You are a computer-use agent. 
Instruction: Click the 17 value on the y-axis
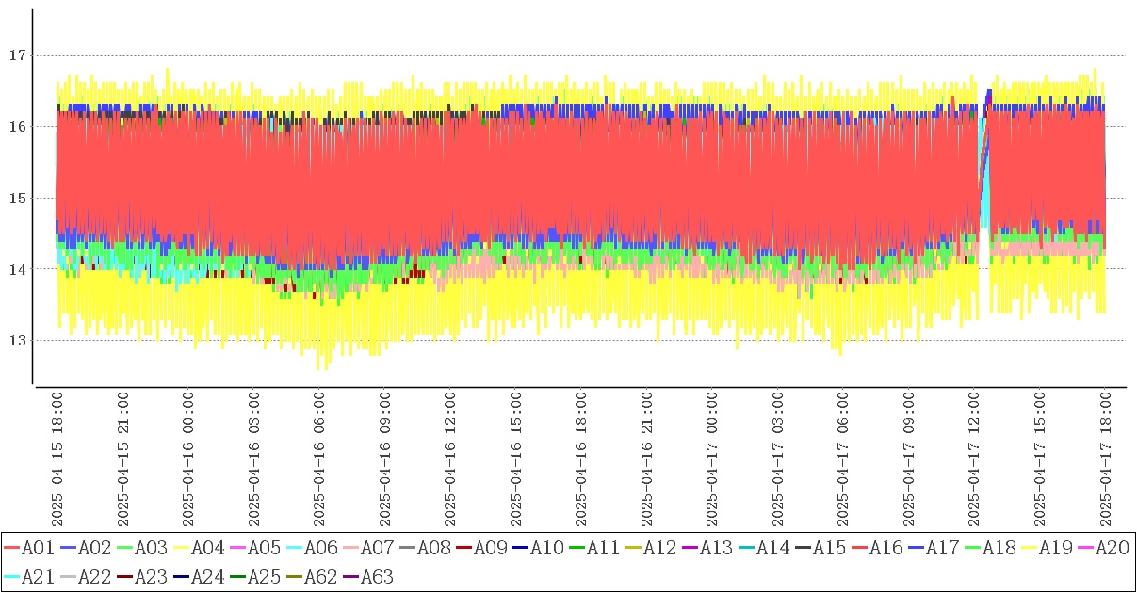tap(16, 56)
